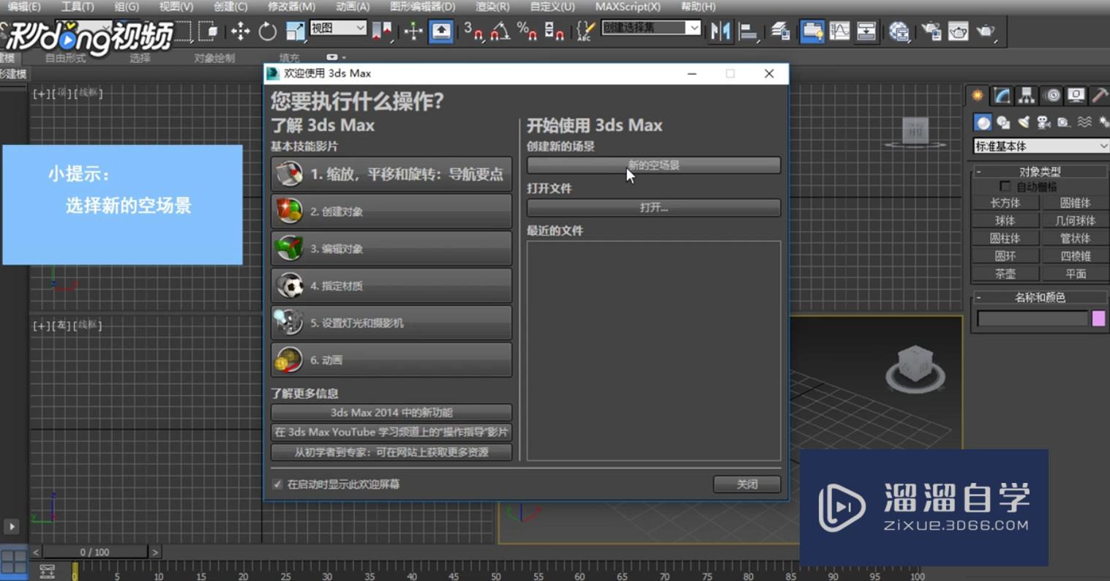The width and height of the screenshot is (1110, 581).
Task: Click the rectangular selection region icon
Action: [x=182, y=31]
